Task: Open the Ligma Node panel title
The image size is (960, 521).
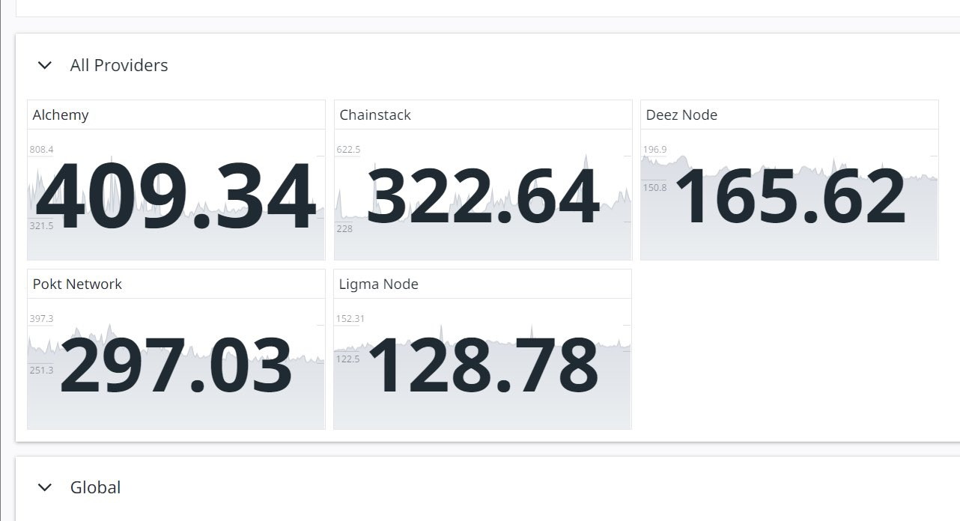Action: pyautogui.click(x=379, y=284)
